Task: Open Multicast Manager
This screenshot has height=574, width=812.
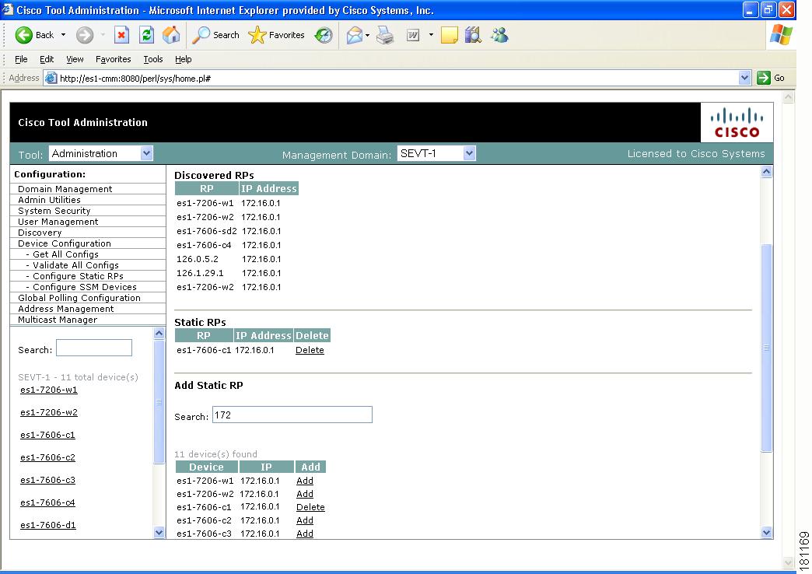Action: tap(58, 320)
